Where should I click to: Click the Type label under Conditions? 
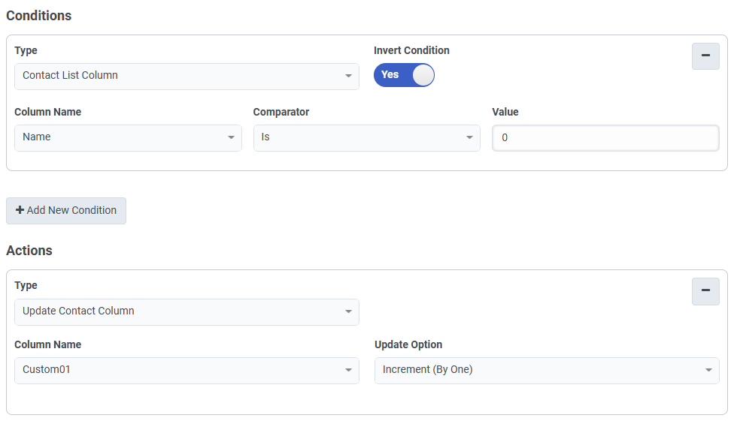(26, 50)
